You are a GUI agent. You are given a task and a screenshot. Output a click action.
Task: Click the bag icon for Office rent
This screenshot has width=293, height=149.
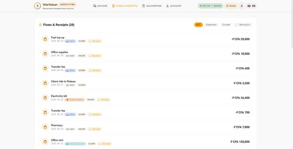click(45, 142)
